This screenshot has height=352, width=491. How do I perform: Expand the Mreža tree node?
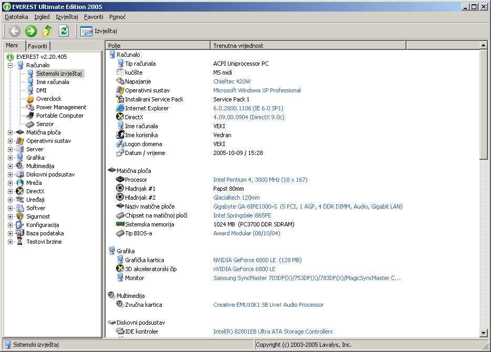tap(11, 183)
